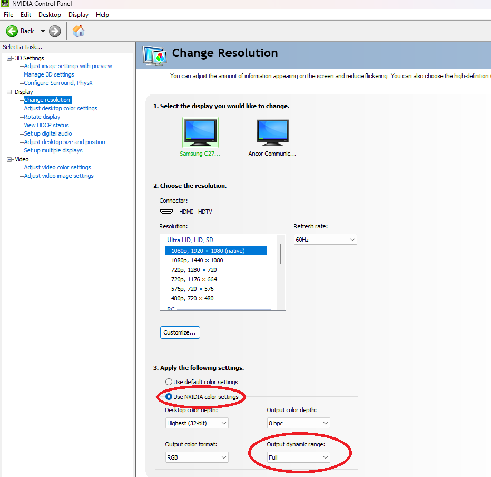Open Adjust image settings with preview
The width and height of the screenshot is (491, 477).
pyautogui.click(x=68, y=66)
